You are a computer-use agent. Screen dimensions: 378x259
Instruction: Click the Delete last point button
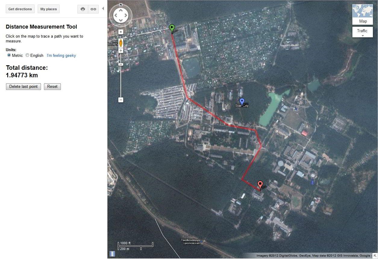click(23, 87)
